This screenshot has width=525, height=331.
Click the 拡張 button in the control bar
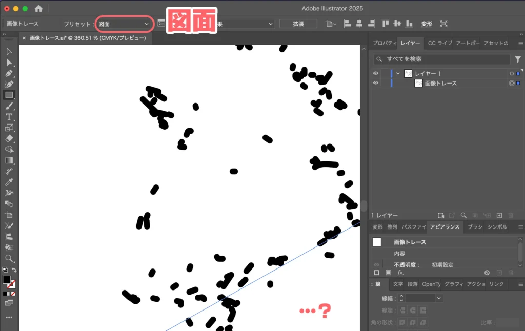pyautogui.click(x=298, y=23)
